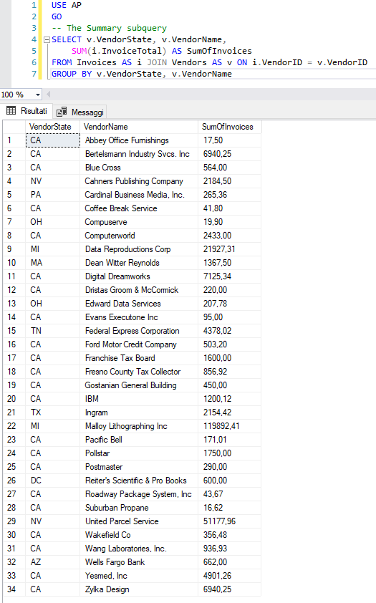Place cursor on the GROUP BY code line
Screen dimensions: 376x603
point(142,74)
